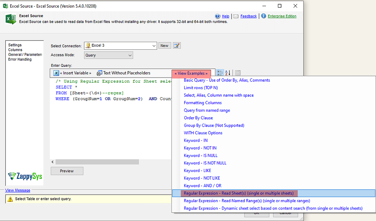
Task: Choose Basic Query example
Action: click(x=227, y=80)
